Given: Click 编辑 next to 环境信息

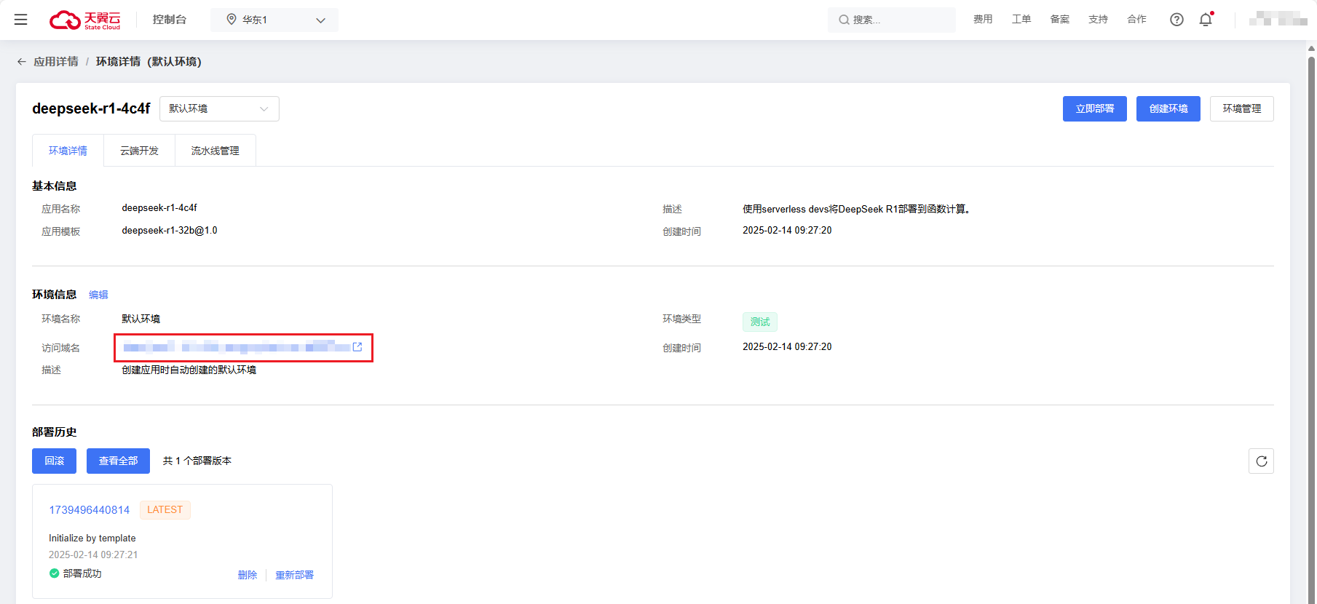Looking at the screenshot, I should 98,295.
